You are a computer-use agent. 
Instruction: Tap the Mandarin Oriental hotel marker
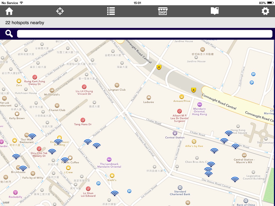(x=200, y=104)
